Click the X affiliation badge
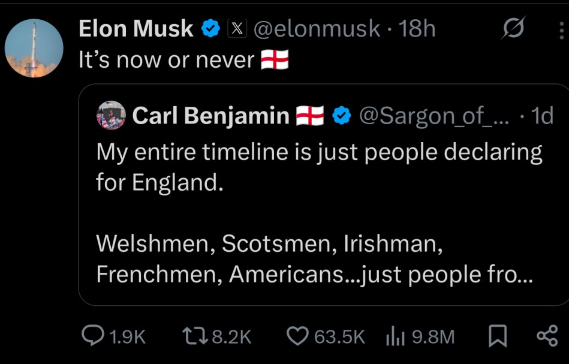This screenshot has height=364, width=569. click(236, 28)
